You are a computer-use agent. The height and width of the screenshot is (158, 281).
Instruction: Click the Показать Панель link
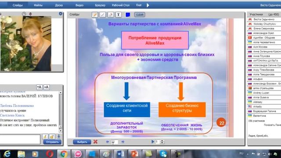click(272, 125)
